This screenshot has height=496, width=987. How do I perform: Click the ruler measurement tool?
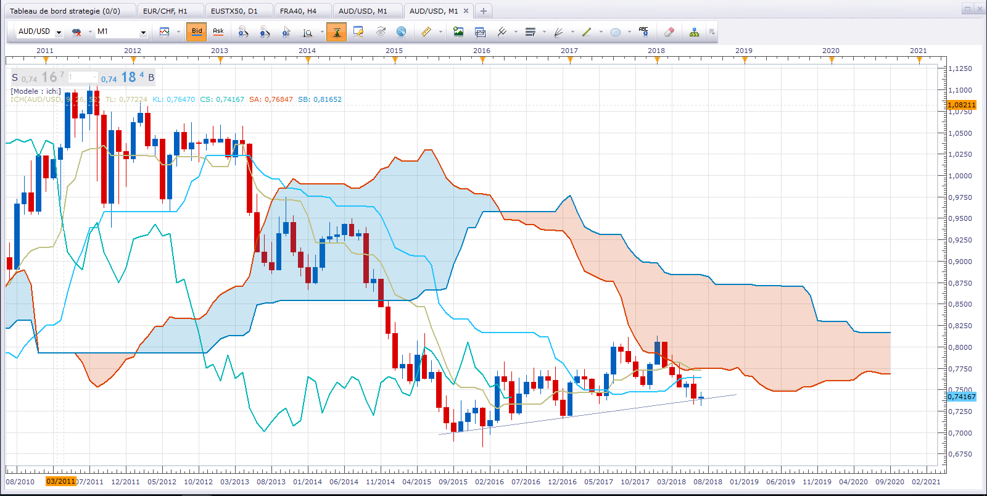pyautogui.click(x=426, y=32)
